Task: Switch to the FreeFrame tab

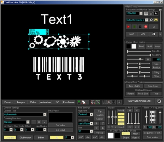Action: 69,102
